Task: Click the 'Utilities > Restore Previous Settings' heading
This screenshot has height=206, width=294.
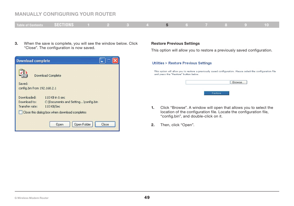Action: pyautogui.click(x=182, y=63)
